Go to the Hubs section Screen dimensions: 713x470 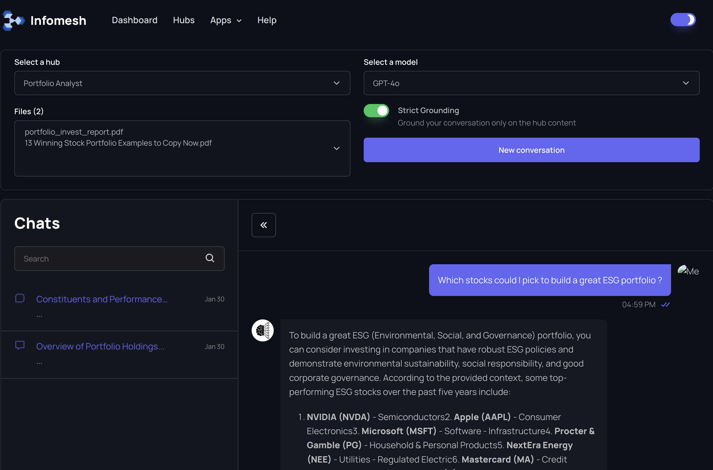[x=184, y=20]
